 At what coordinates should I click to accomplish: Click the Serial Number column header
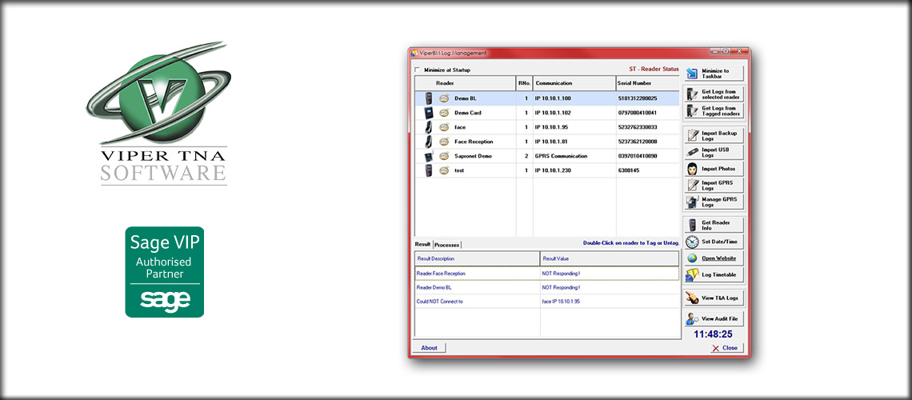pos(648,83)
